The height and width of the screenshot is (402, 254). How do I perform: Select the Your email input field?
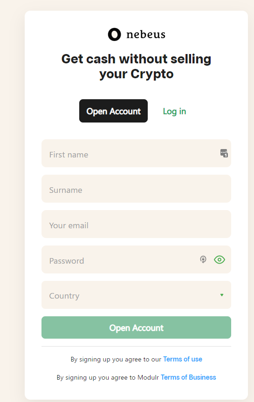(x=136, y=224)
